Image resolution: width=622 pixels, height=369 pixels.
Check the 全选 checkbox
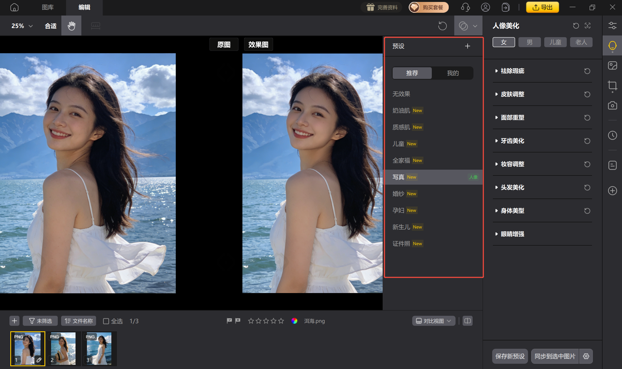[106, 321]
